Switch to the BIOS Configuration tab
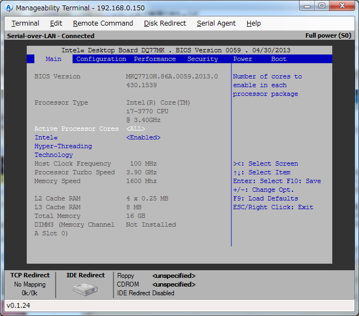Image resolution: width=359 pixels, height=316 pixels. [x=101, y=59]
